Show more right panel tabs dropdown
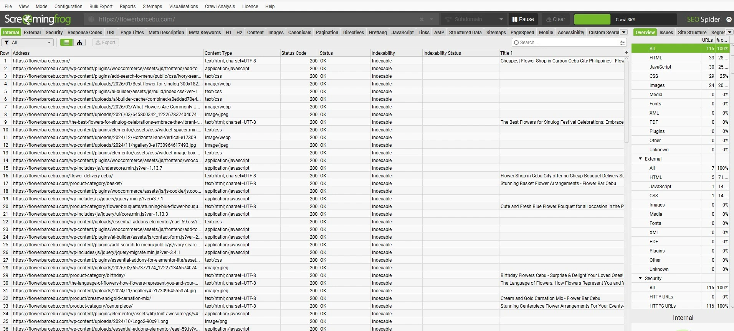Image resolution: width=734 pixels, height=331 pixels. click(730, 32)
